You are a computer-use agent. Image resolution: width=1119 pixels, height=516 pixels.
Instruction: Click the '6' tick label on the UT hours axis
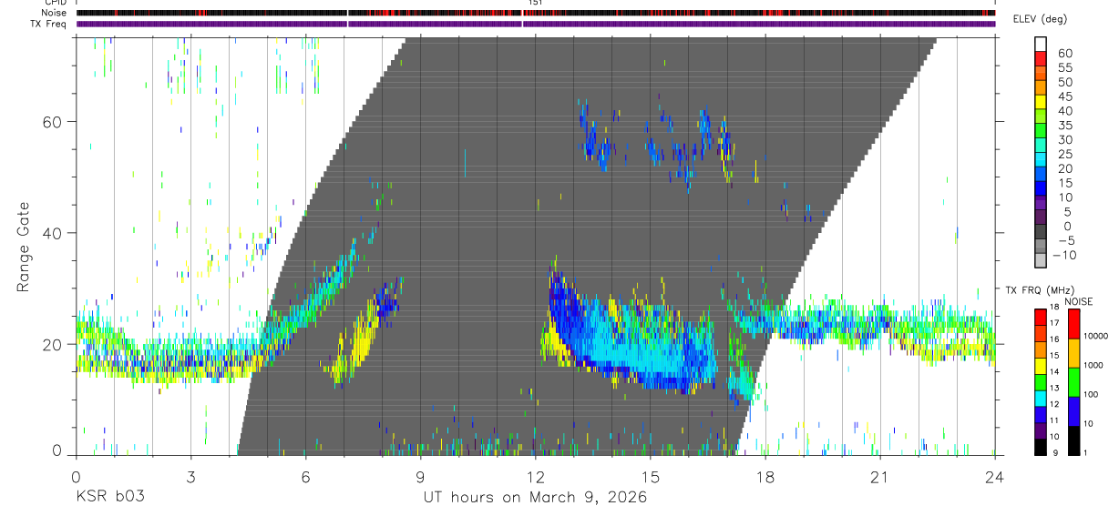[x=305, y=476]
